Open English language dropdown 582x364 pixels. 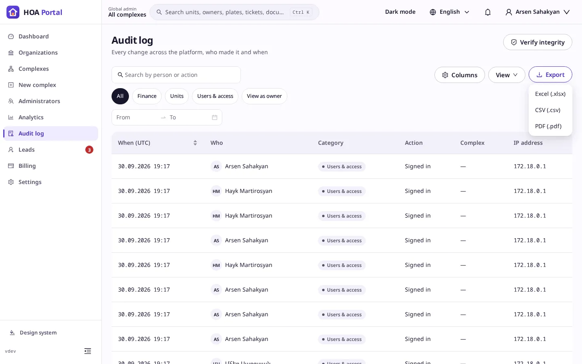tap(449, 12)
